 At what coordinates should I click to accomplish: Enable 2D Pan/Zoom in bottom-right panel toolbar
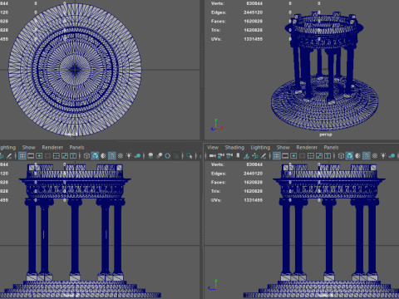(x=255, y=156)
